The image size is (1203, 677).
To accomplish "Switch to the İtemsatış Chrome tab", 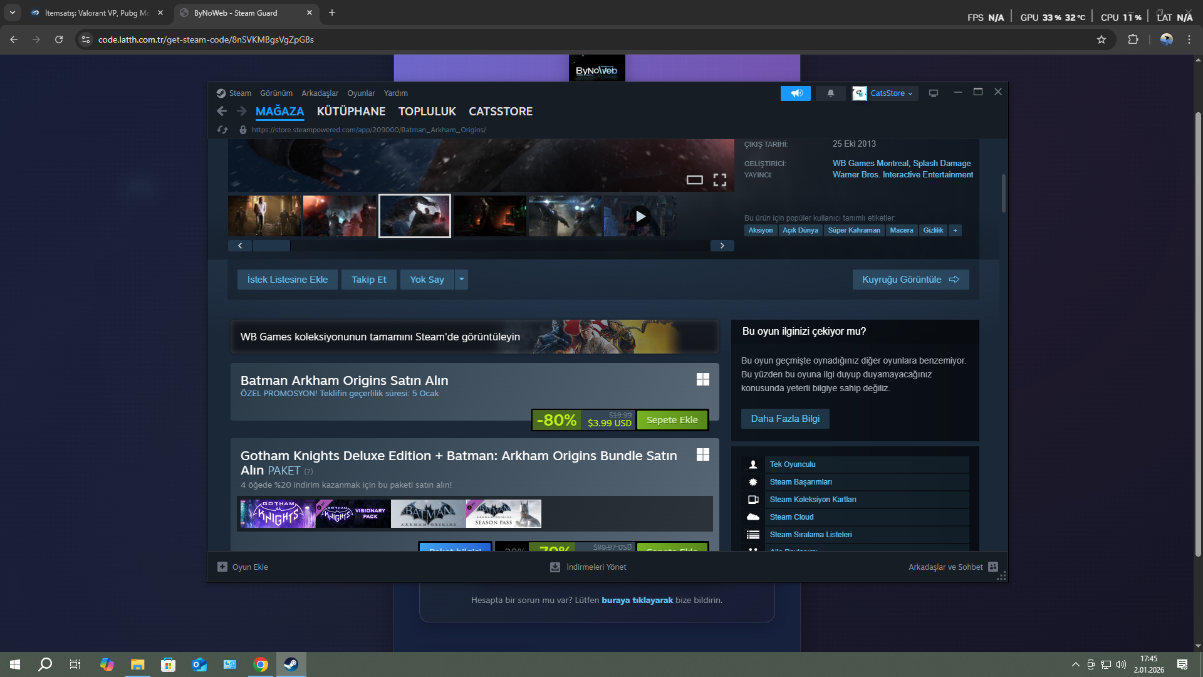I will (97, 13).
